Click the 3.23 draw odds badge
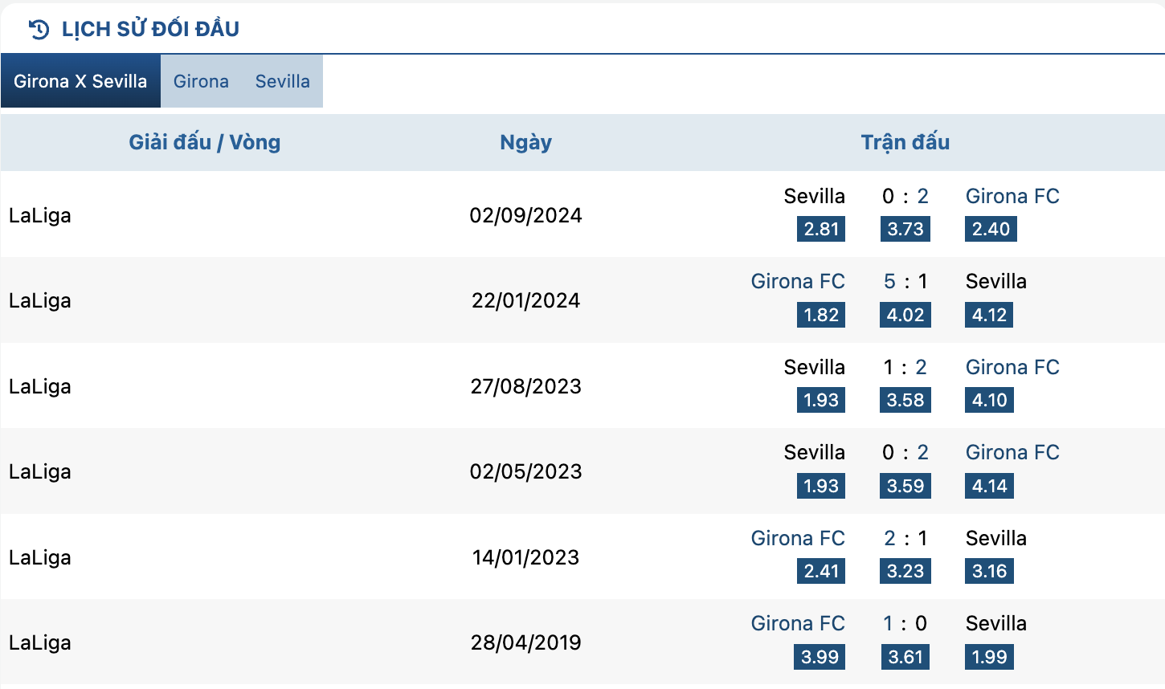This screenshot has height=689, width=1165. (x=905, y=571)
